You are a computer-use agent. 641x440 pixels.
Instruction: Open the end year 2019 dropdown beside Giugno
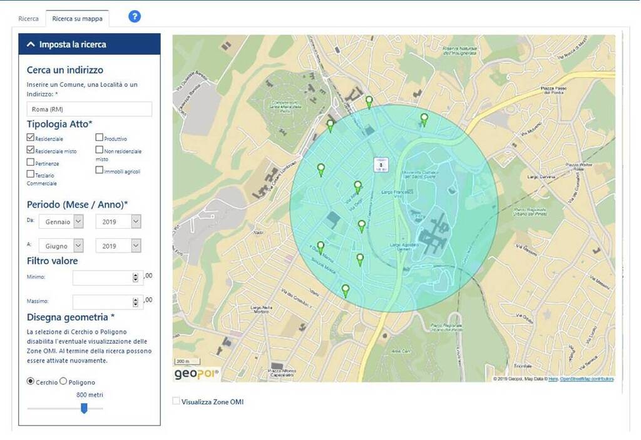(x=118, y=246)
